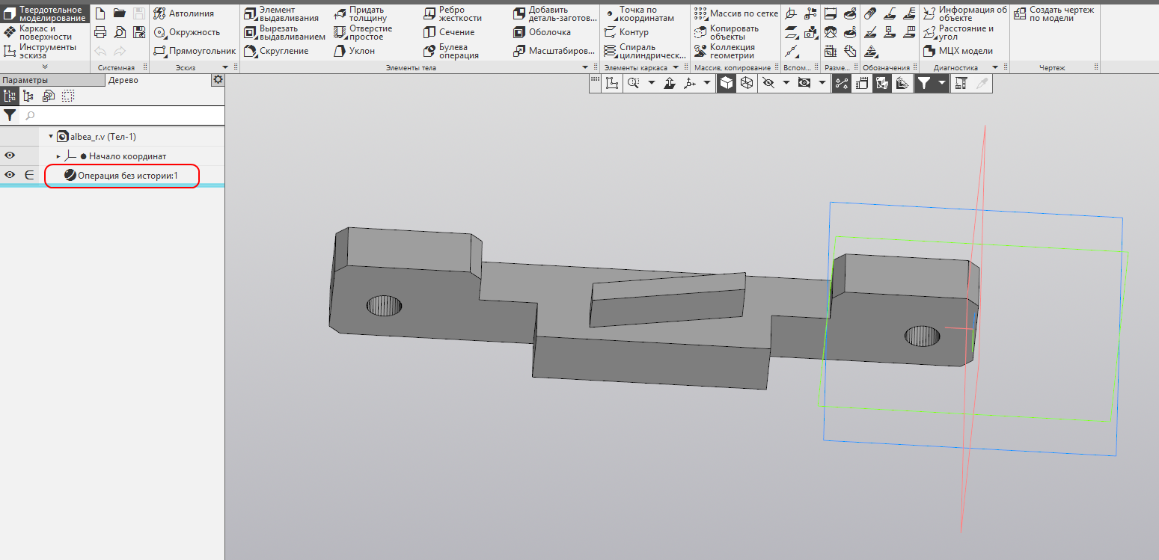Viewport: 1159px width, 560px height.
Task: Add a Ребро жесткости rib
Action: 452,13
